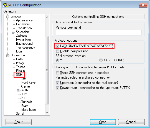Select Rlogin category
This screenshot has height=128, width=150.
[x=20, y=71]
